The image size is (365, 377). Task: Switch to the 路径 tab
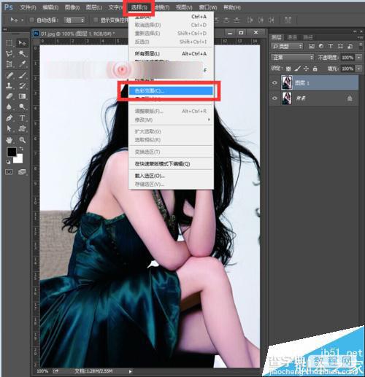click(308, 37)
